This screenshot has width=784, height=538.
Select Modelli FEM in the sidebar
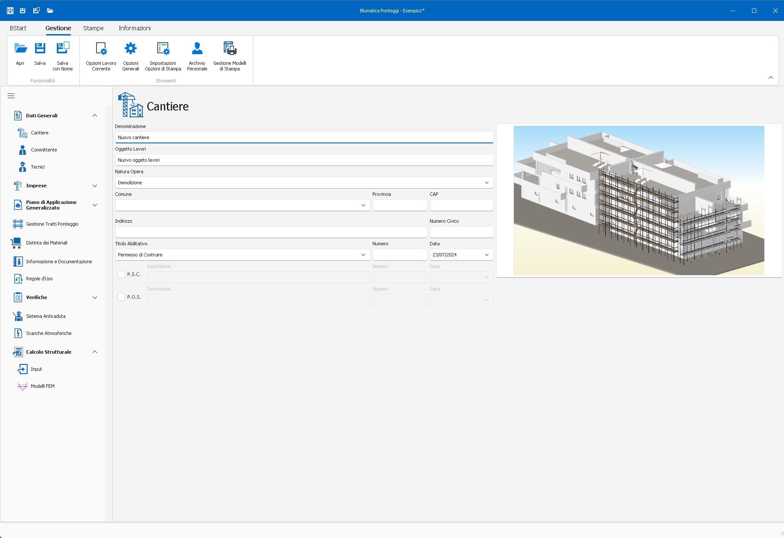coord(42,386)
